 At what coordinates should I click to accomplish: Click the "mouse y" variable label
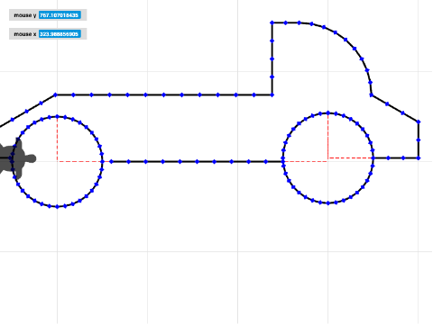[25, 15]
